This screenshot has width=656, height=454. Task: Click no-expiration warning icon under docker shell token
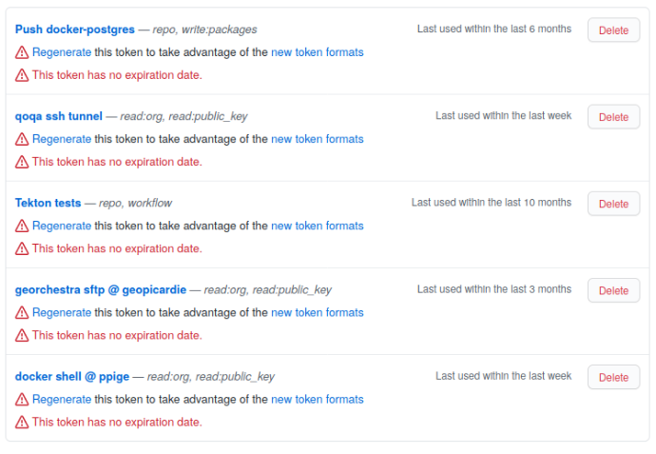coord(22,423)
